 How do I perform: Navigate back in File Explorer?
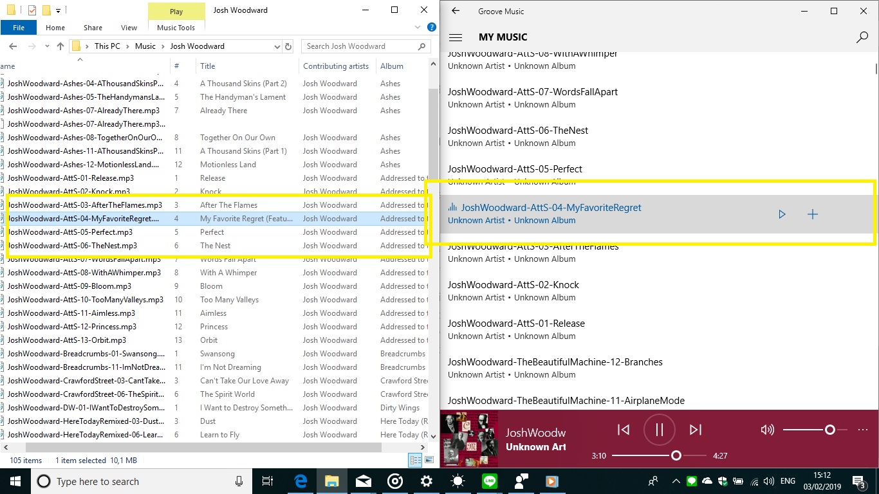pos(13,46)
